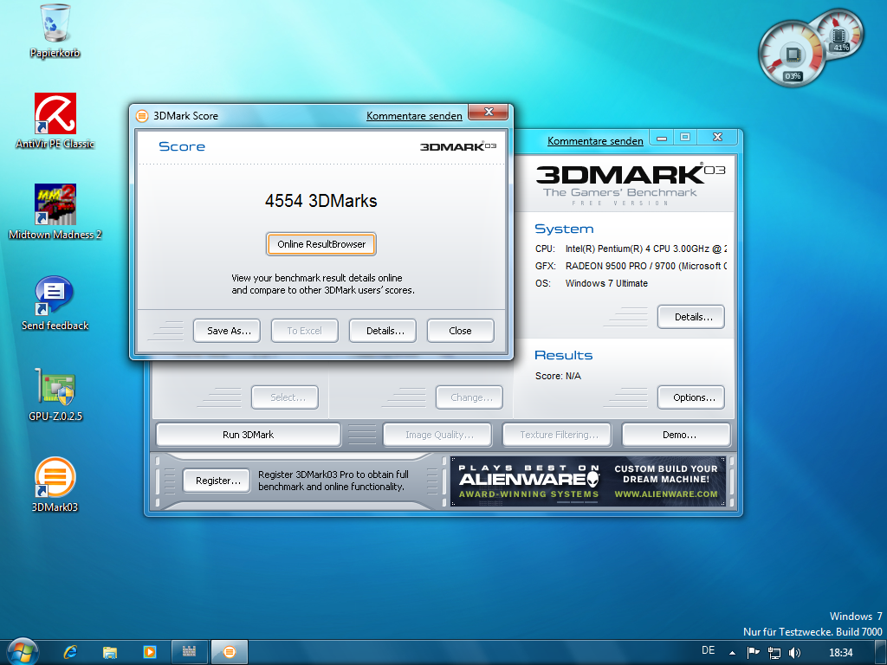
Task: Click Kommentare senden in the Score dialog
Action: [x=414, y=116]
